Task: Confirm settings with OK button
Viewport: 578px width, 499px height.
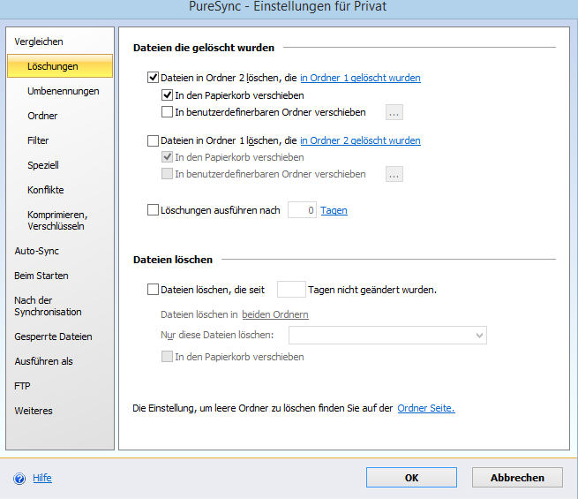Action: [x=411, y=478]
